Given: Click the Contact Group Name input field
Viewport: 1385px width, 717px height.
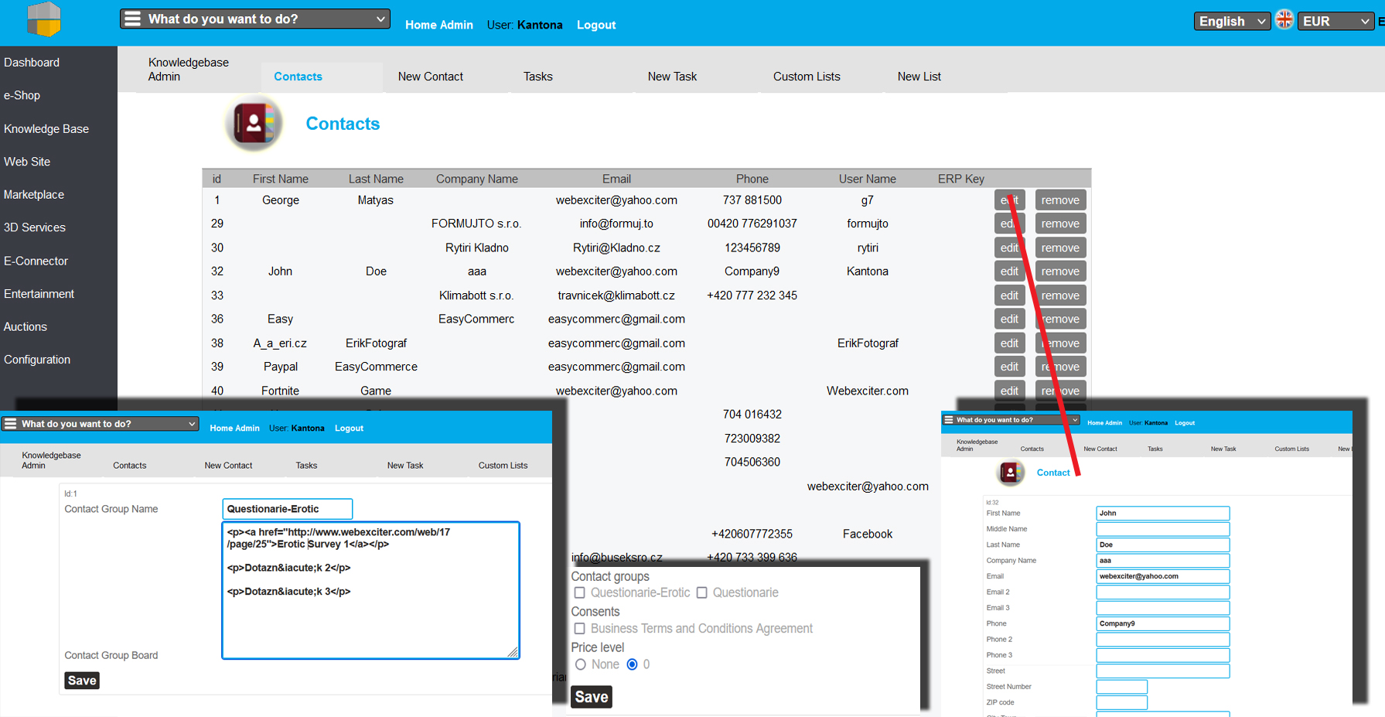Looking at the screenshot, I should [287, 509].
